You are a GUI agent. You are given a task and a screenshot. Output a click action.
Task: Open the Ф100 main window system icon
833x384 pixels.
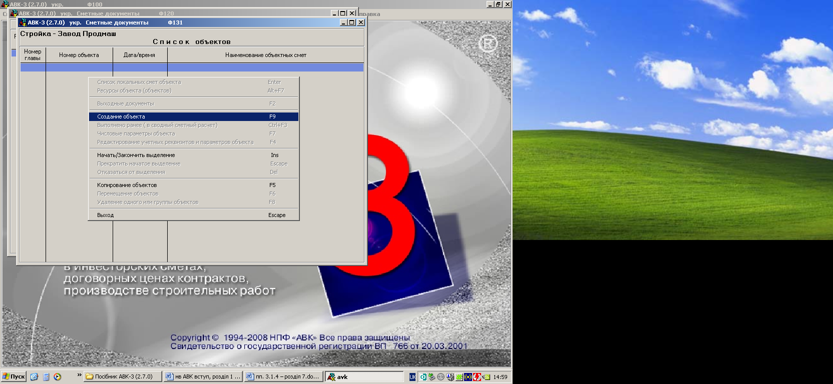5,4
